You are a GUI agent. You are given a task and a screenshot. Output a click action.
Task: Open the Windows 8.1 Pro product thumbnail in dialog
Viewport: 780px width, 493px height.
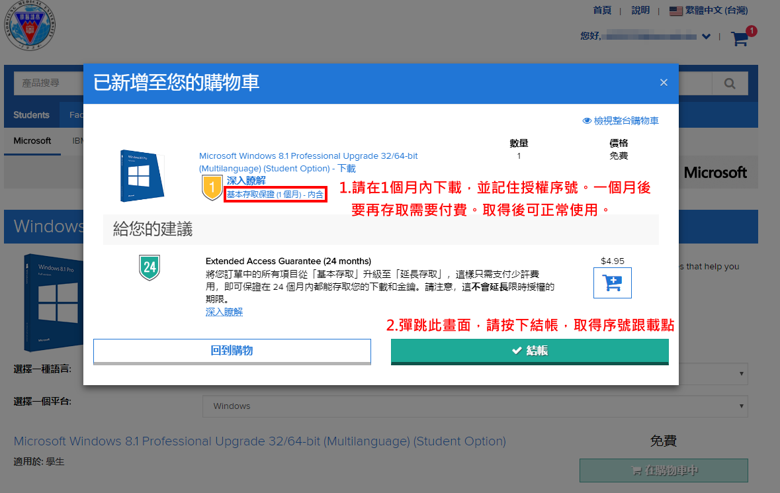[142, 175]
